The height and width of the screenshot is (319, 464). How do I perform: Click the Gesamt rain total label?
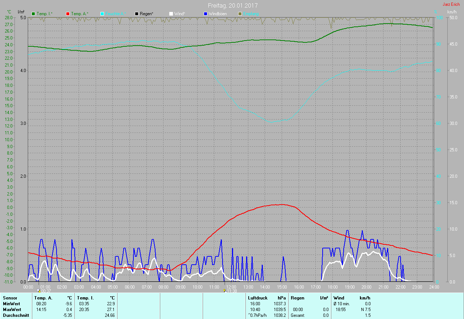[298, 315]
